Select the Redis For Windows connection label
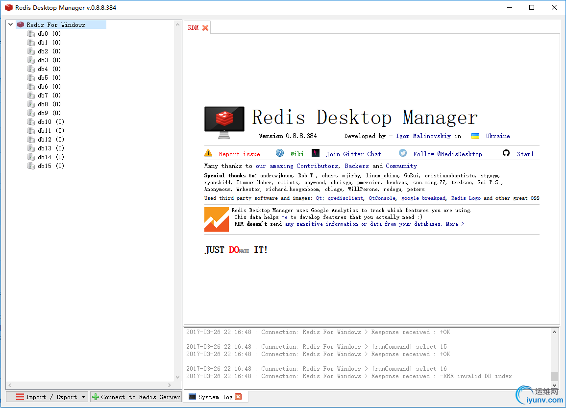 coord(56,24)
